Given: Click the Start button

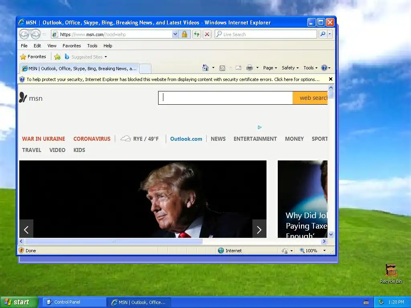Looking at the screenshot, I should [19, 302].
